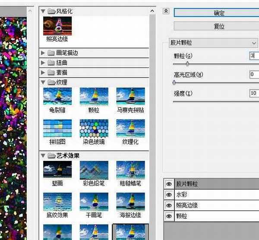The image size is (259, 240).
Task: Select the 纹理化 filter icon
Action: (x=130, y=128)
